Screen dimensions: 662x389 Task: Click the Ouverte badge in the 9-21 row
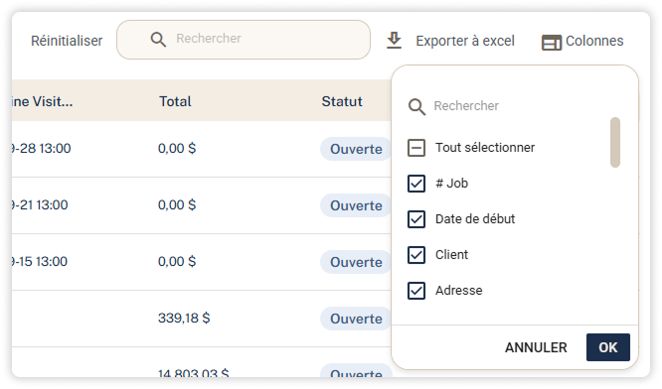pos(356,205)
